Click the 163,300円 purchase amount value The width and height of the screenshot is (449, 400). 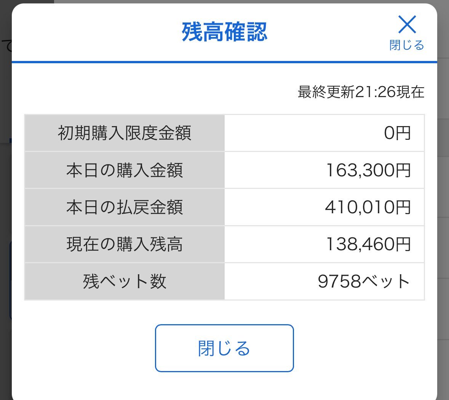[x=368, y=170]
